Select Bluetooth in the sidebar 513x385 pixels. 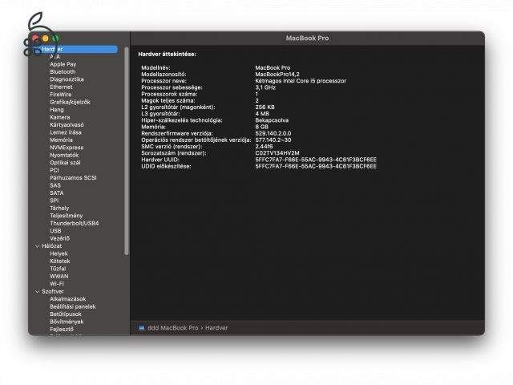63,71
